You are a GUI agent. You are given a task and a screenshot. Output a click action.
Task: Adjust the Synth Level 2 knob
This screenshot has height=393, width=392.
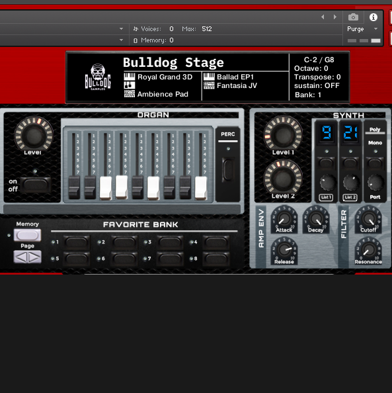[x=283, y=179]
